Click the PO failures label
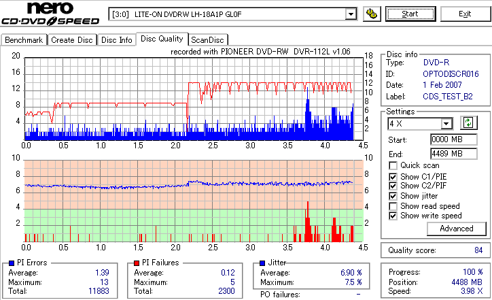 (280, 295)
